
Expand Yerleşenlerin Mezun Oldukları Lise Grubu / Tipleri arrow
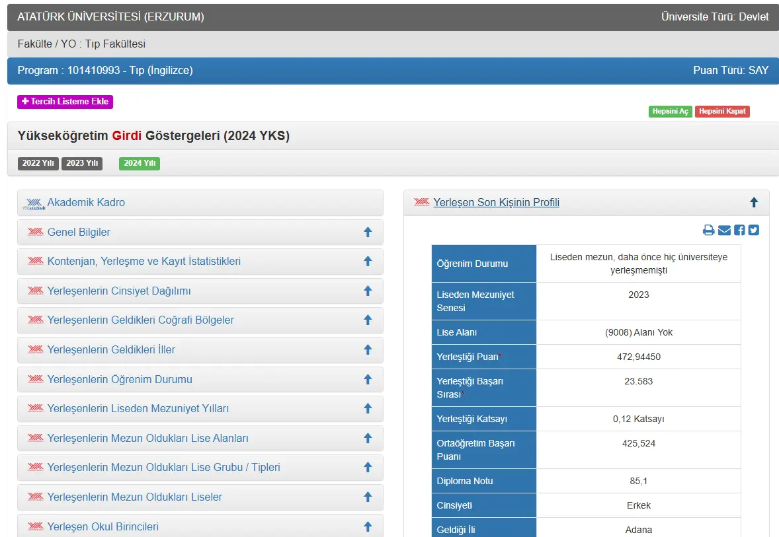368,467
